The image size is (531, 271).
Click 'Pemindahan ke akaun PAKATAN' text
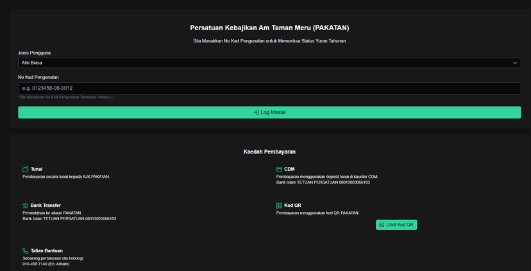52,213
